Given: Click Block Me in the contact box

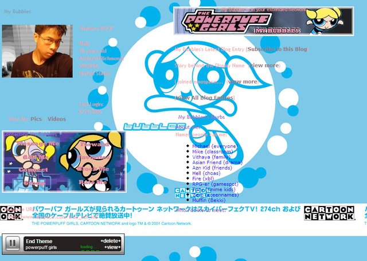Looking at the screenshot, I should coord(93,169).
